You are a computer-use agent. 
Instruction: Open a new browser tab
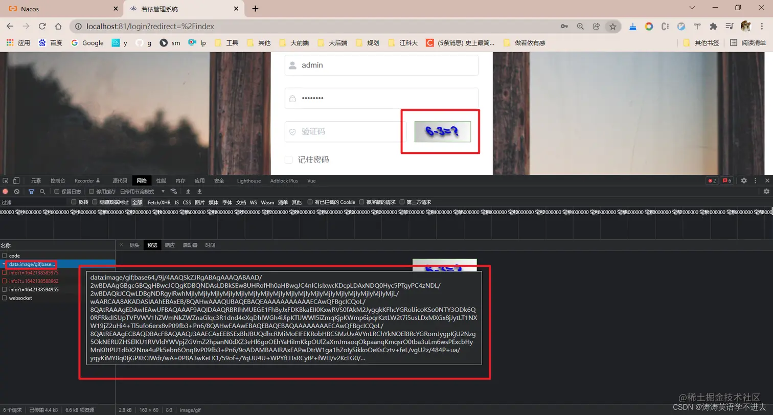(x=255, y=9)
